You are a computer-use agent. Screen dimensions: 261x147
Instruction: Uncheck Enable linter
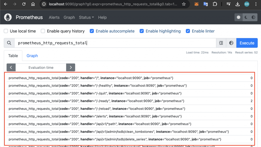tap(188, 31)
